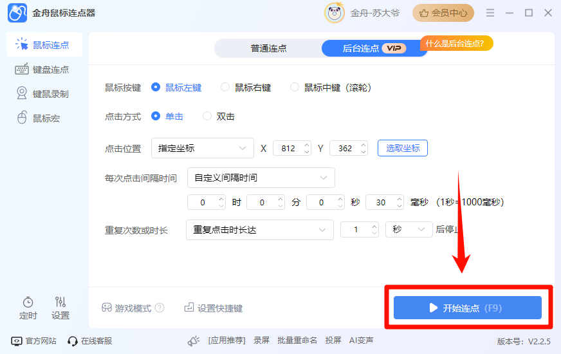Image resolution: width=561 pixels, height=354 pixels.
Task: Open the 官方网站 link
Action: click(x=34, y=340)
